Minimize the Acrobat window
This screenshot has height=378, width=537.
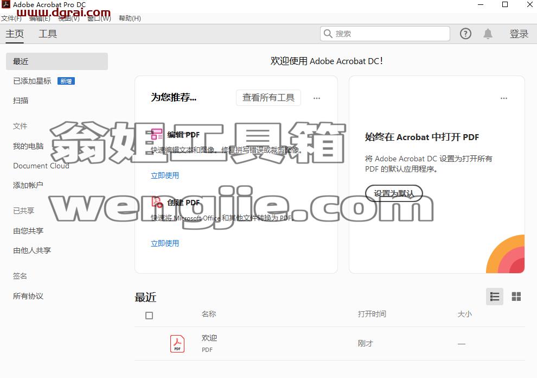481,5
